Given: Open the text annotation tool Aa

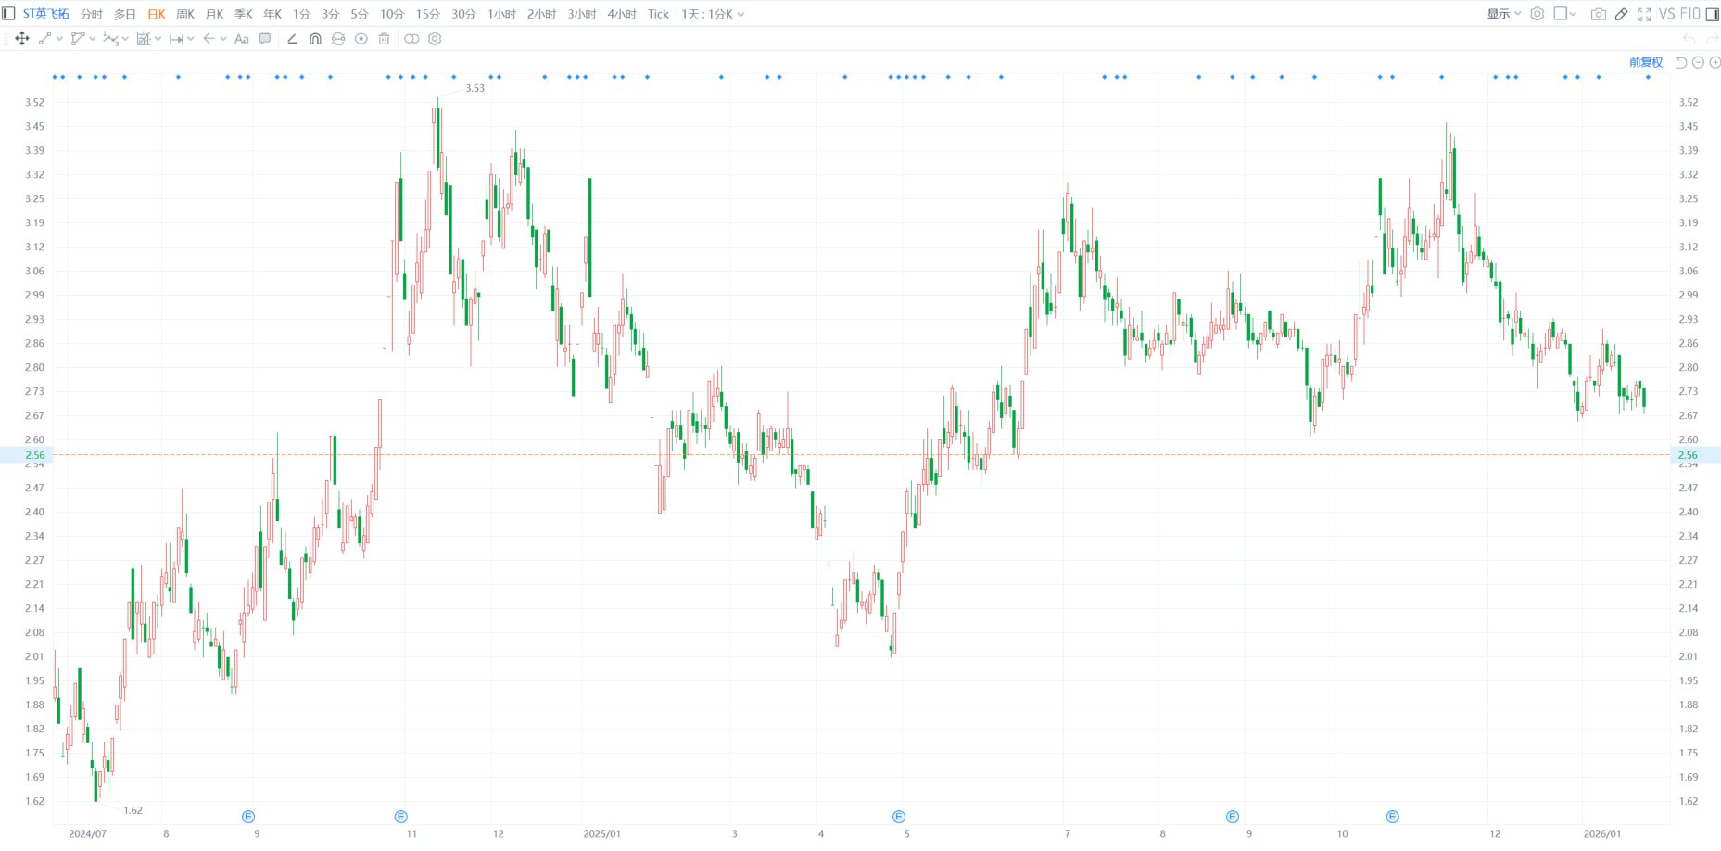Looking at the screenshot, I should (242, 39).
